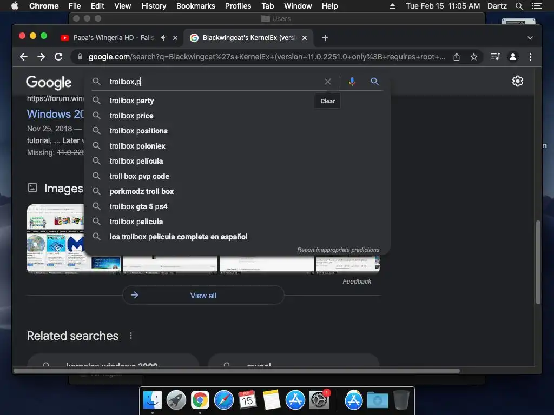The height and width of the screenshot is (415, 554).
Task: Bookmark this page with the star icon
Action: pos(474,57)
